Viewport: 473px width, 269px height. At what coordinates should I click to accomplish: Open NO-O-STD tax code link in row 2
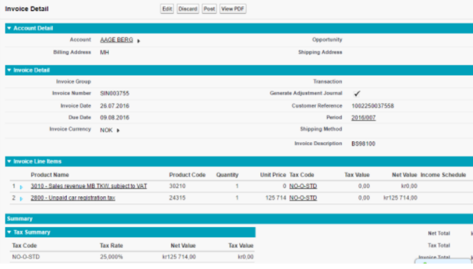(303, 198)
